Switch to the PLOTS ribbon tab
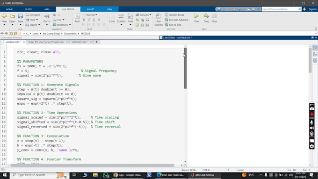The width and height of the screenshot is (318, 179). click(29, 9)
